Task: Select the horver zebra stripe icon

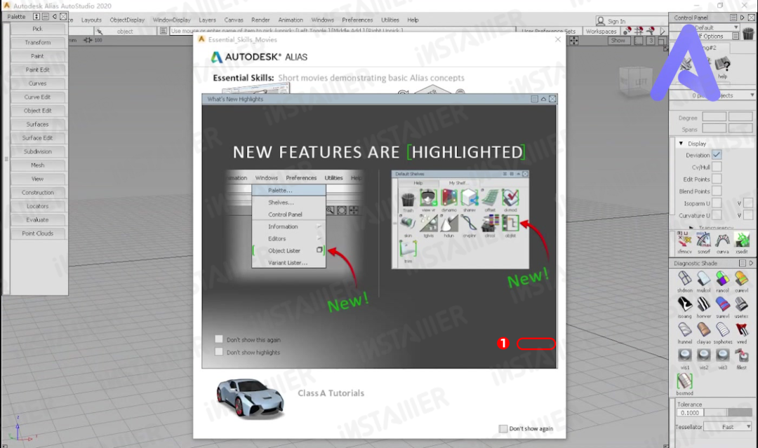Action: click(x=703, y=304)
